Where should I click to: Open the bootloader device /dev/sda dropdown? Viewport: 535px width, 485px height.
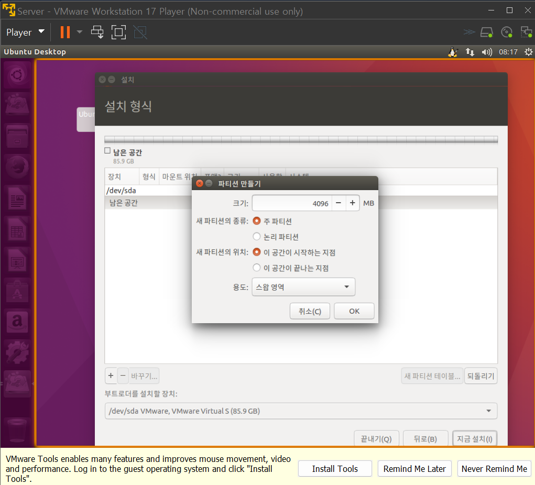pyautogui.click(x=301, y=411)
